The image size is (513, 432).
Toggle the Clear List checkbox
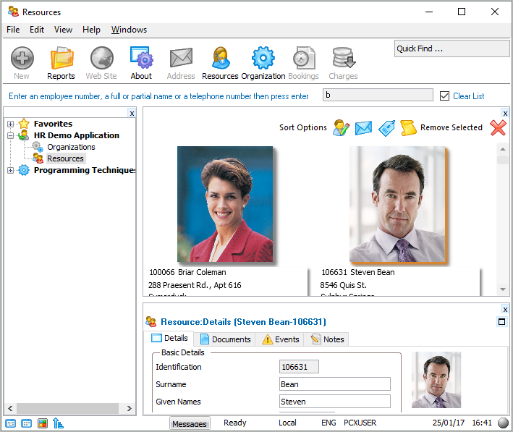coord(444,96)
